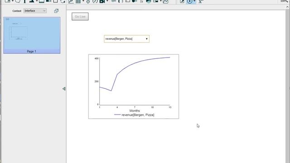Select the Knob tool in the toolbar
Screen dimensions: 290x163
88,1
